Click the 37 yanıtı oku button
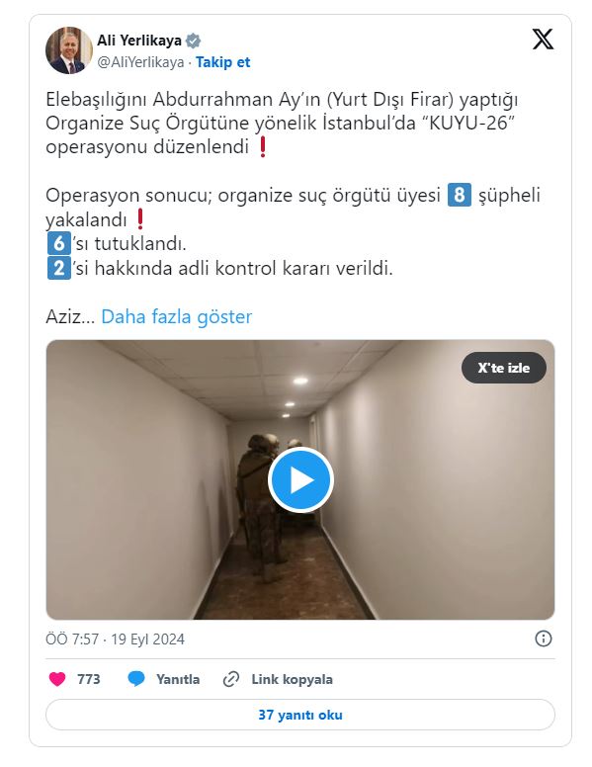592x767 pixels. [300, 715]
